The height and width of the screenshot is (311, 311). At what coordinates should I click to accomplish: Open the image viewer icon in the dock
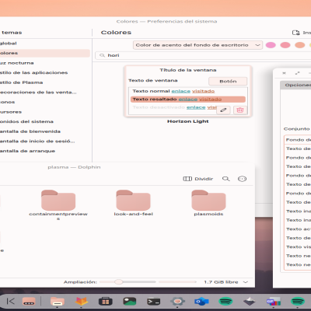130,302
